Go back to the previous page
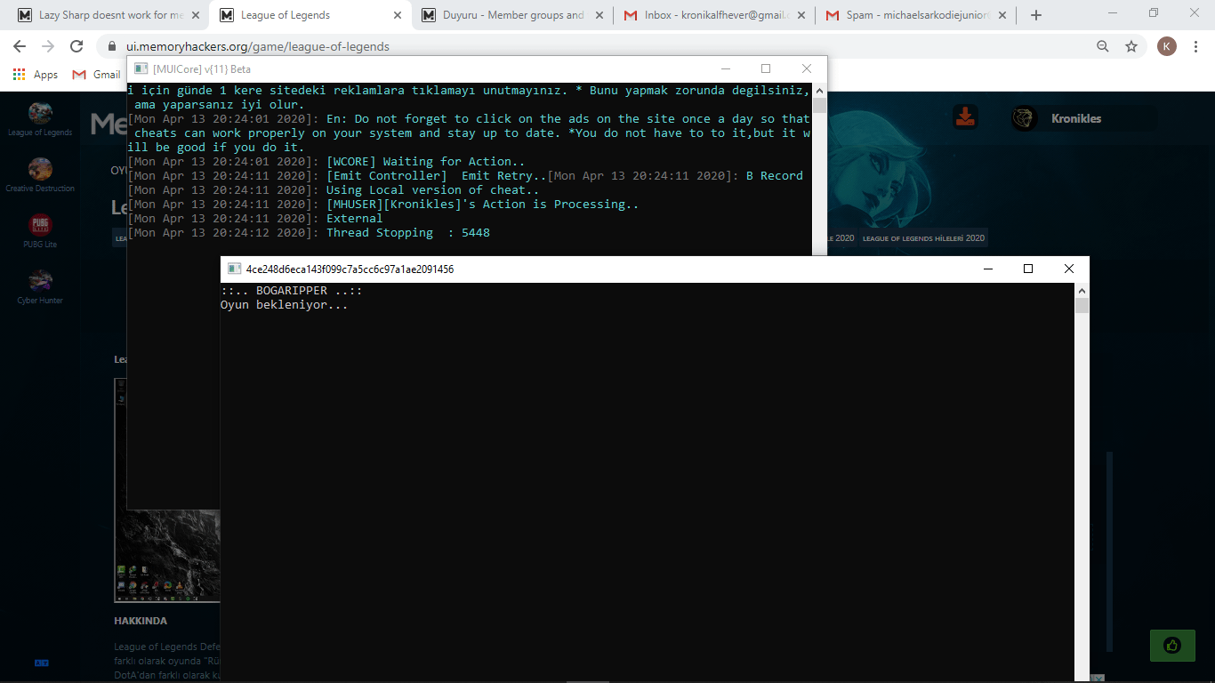 [20, 46]
